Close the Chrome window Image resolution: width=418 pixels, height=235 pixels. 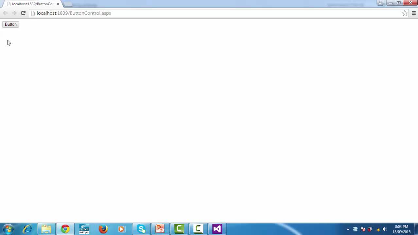coord(410,3)
